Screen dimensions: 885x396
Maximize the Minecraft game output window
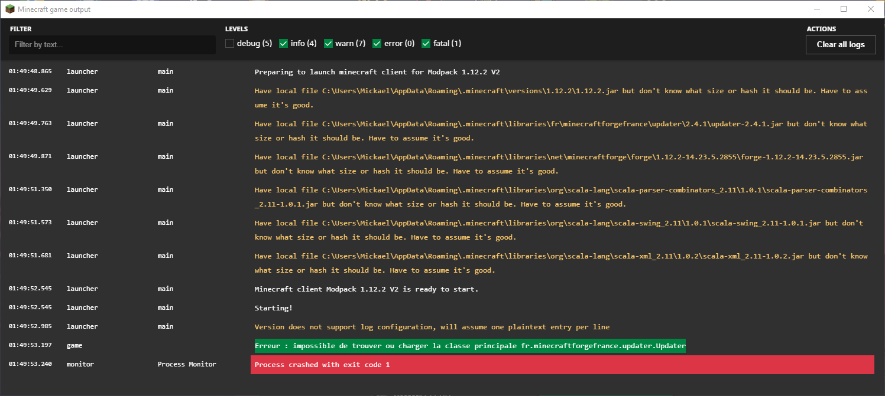click(x=844, y=9)
